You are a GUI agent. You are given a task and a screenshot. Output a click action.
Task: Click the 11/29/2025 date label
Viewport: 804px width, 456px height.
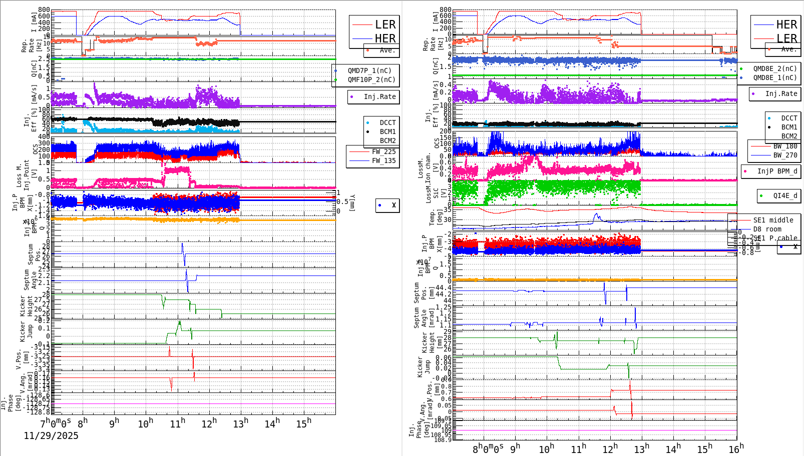(x=51, y=435)
